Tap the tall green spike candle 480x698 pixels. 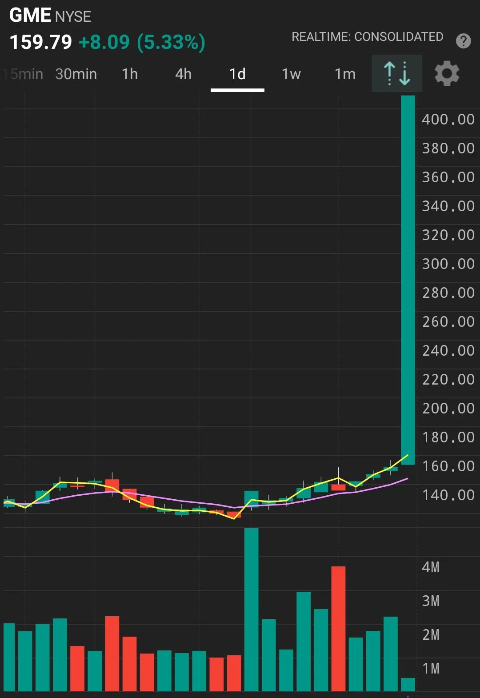click(408, 280)
